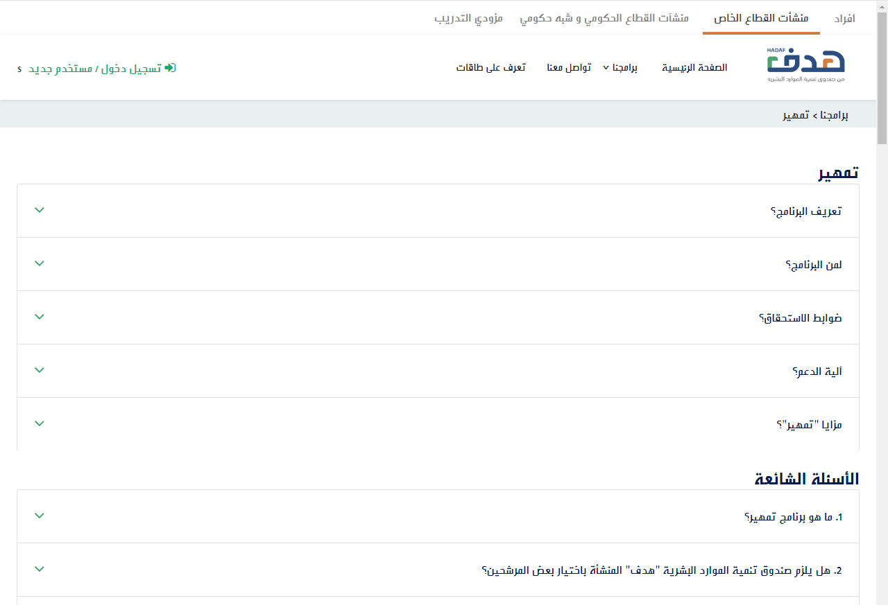Switch to منشآت القطاع الحكومي و شبه حكومي tab
Image resolution: width=888 pixels, height=605 pixels.
click(x=604, y=18)
